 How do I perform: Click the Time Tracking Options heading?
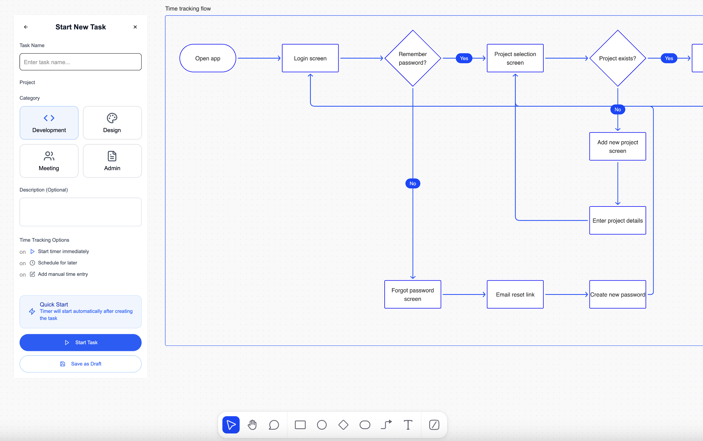(x=44, y=240)
